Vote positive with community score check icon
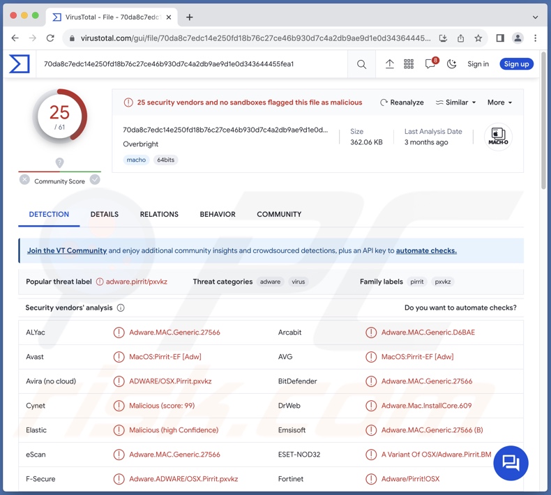 pos(95,179)
